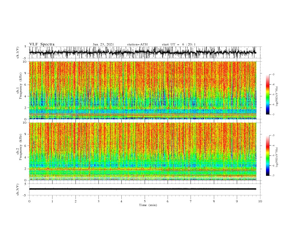Click the time axis tick label "3"
The width and height of the screenshot is (293, 226).
[98, 201]
